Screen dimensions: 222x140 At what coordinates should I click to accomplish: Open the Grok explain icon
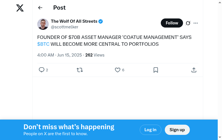pos(188,23)
